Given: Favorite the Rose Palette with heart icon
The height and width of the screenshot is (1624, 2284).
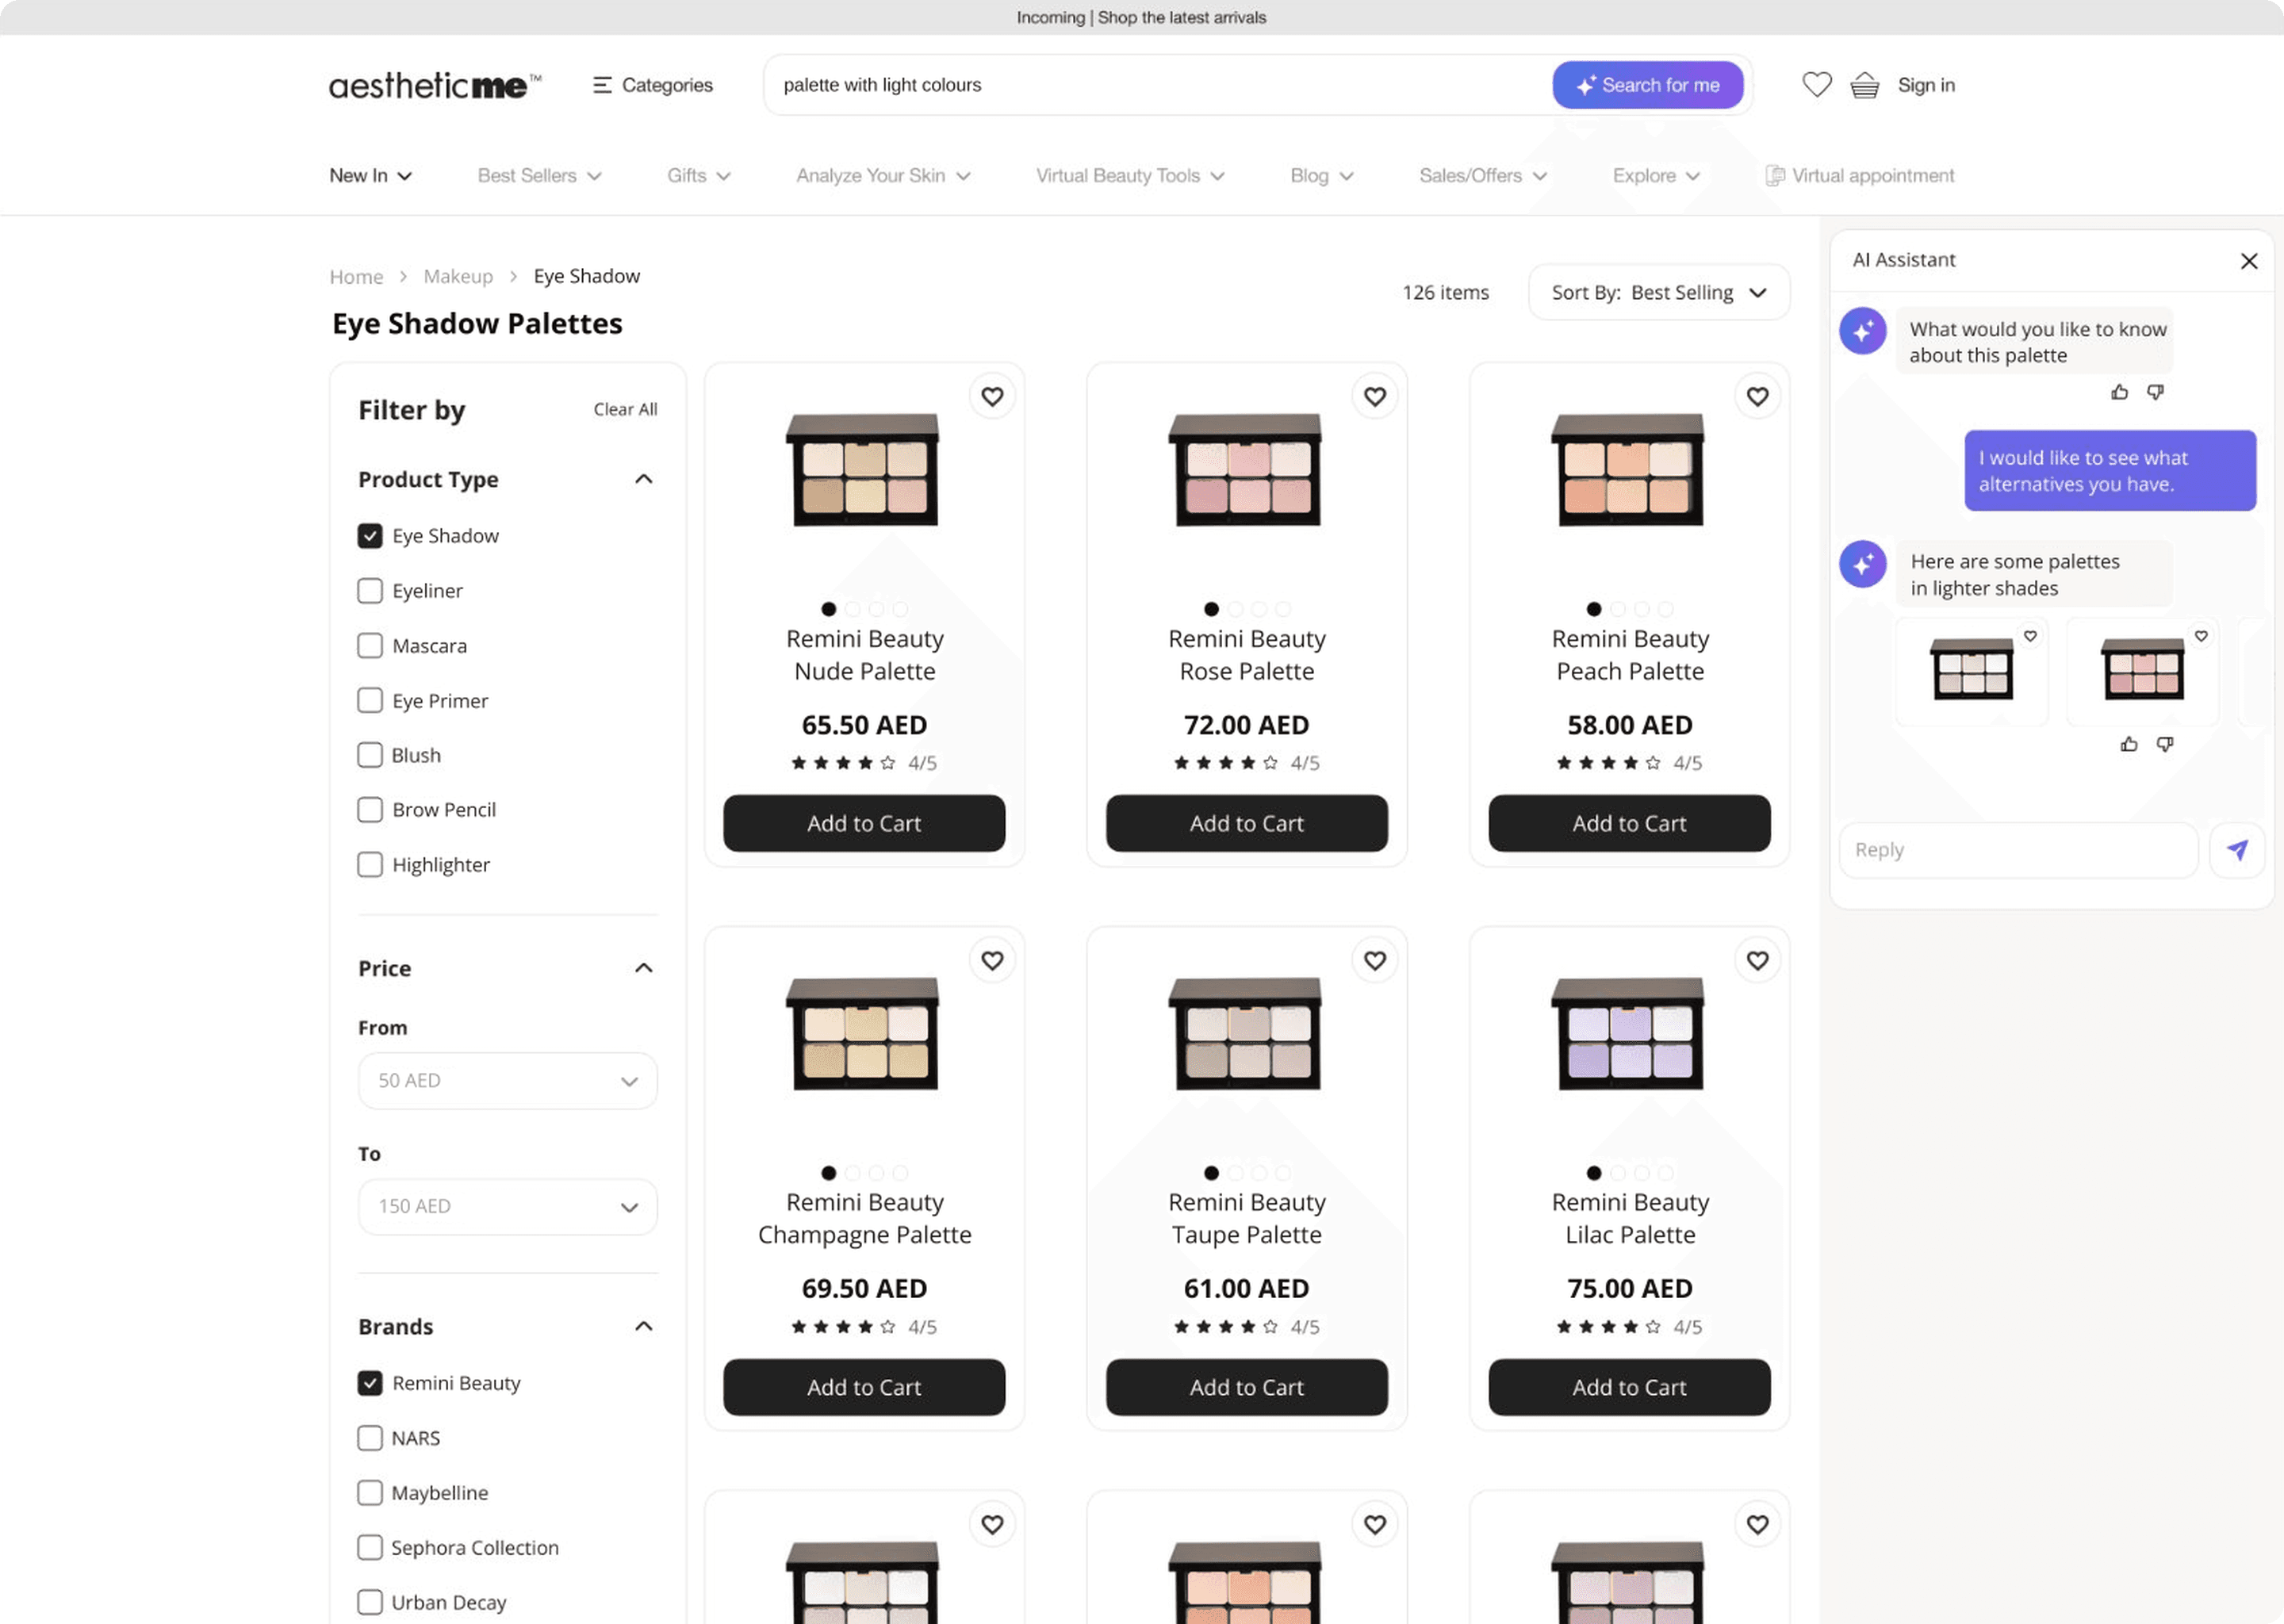Looking at the screenshot, I should (1375, 396).
